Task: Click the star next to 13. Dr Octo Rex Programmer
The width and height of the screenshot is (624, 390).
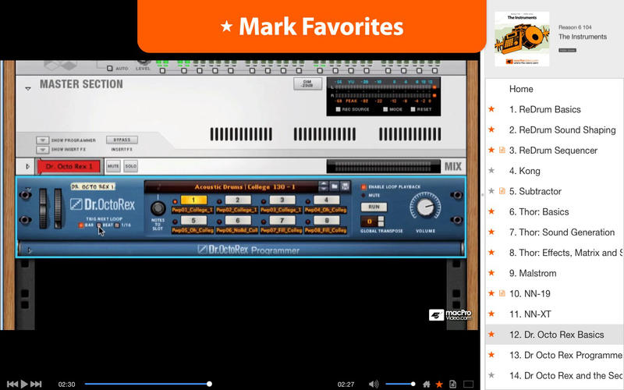Action: pos(491,355)
